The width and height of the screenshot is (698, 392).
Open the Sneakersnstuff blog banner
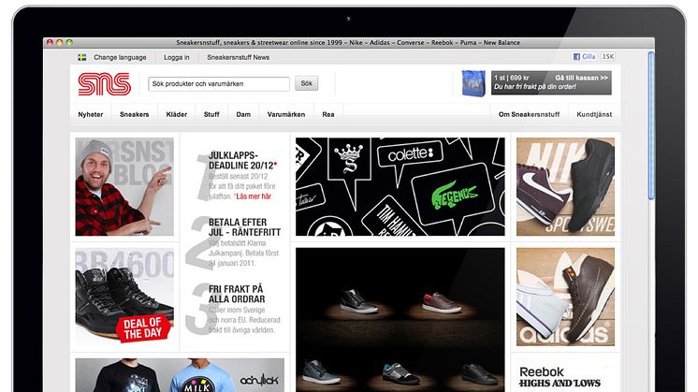coord(124,186)
